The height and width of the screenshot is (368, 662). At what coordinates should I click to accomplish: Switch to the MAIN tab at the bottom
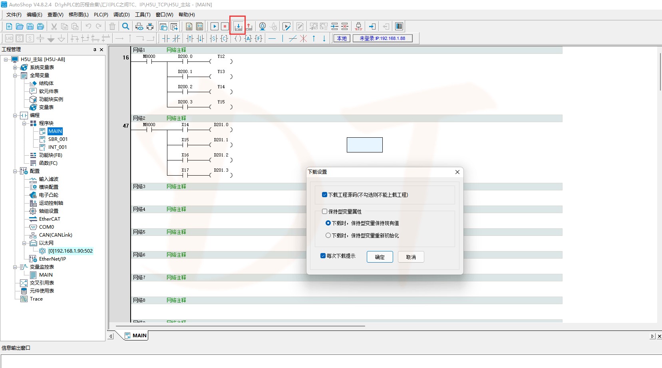point(139,335)
